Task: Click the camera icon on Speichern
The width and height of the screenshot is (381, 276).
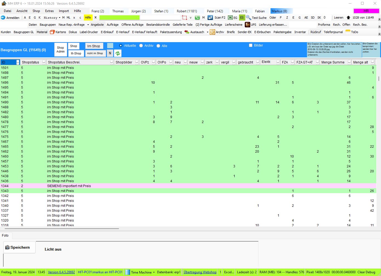Action: (7, 247)
